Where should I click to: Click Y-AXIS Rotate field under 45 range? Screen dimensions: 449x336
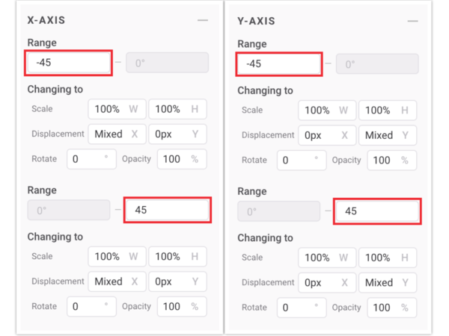click(x=302, y=307)
